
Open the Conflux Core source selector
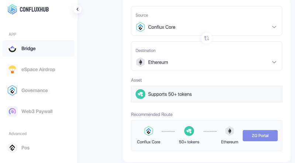(x=206, y=21)
